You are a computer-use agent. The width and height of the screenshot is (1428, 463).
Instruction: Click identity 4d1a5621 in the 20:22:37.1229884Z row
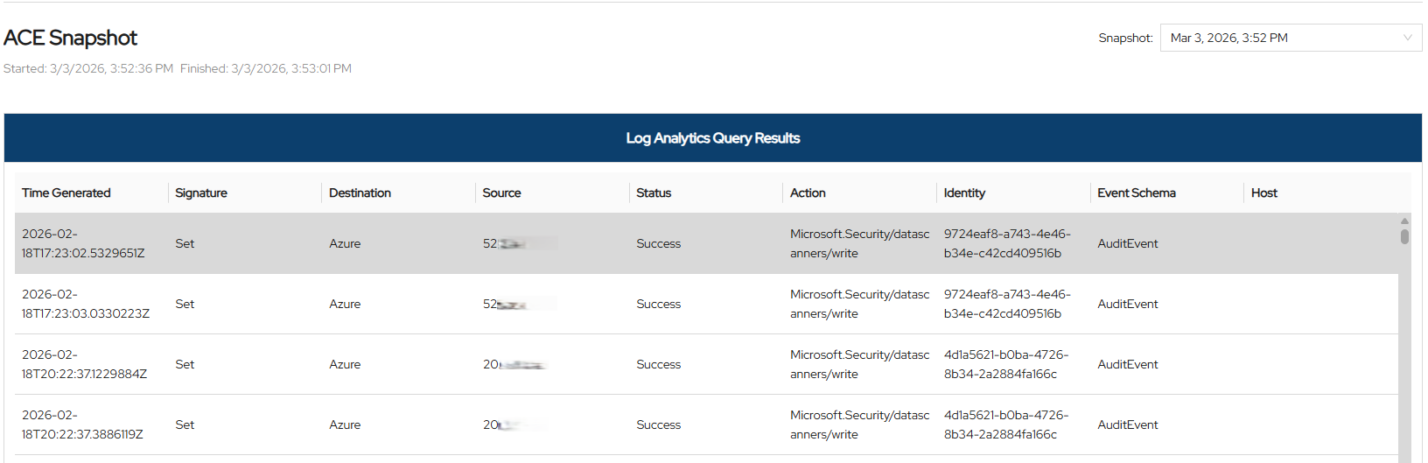pyautogui.click(x=1006, y=364)
